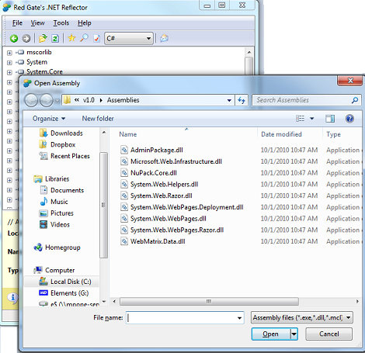Click the change view icon
Image resolution: width=365 pixels, height=353 pixels.
pos(300,119)
